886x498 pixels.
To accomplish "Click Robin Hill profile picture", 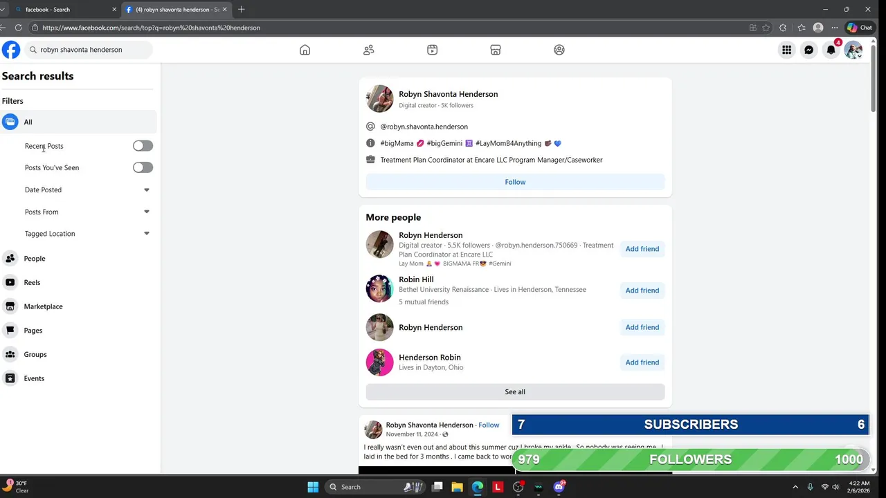I will (x=379, y=288).
